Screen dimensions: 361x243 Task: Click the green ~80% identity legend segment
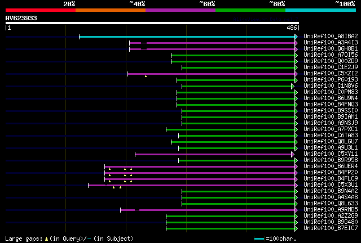pos(250,10)
